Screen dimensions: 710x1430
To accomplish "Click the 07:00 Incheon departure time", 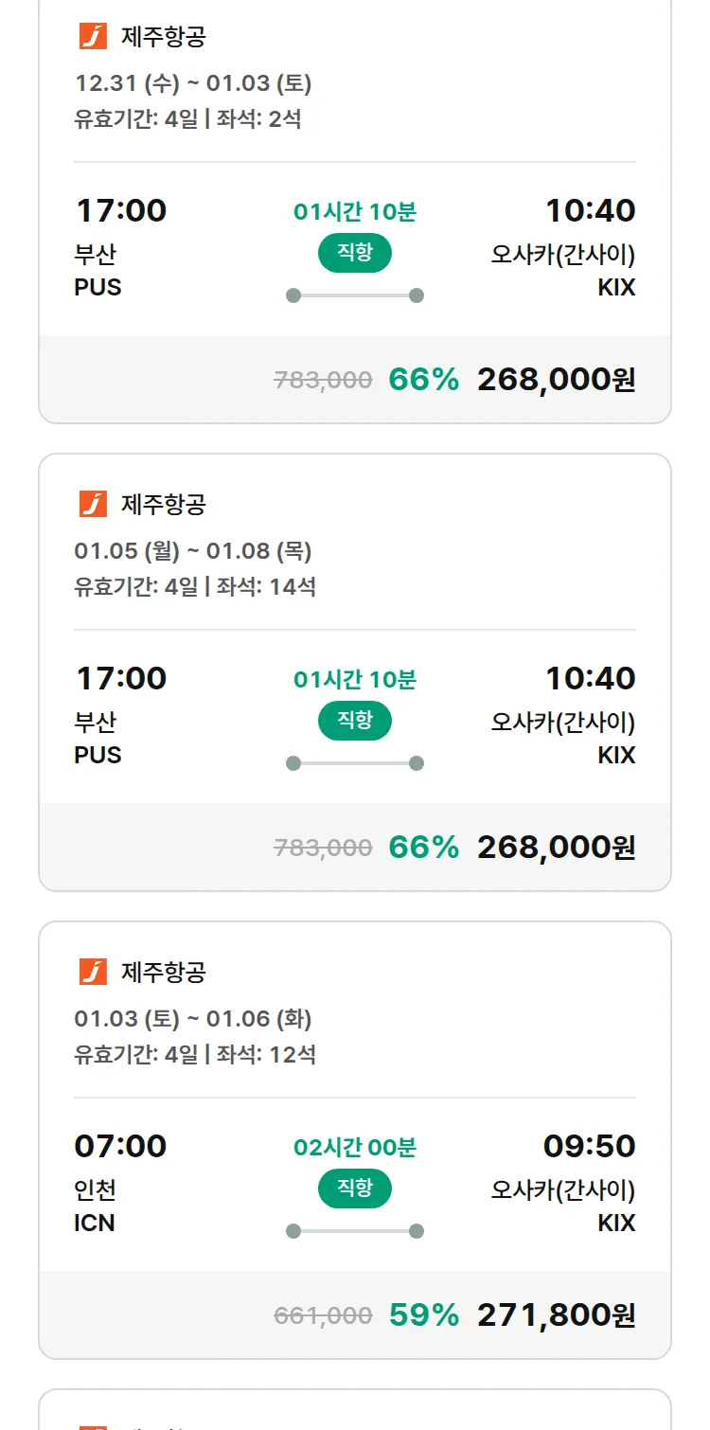I will pyautogui.click(x=120, y=1147).
